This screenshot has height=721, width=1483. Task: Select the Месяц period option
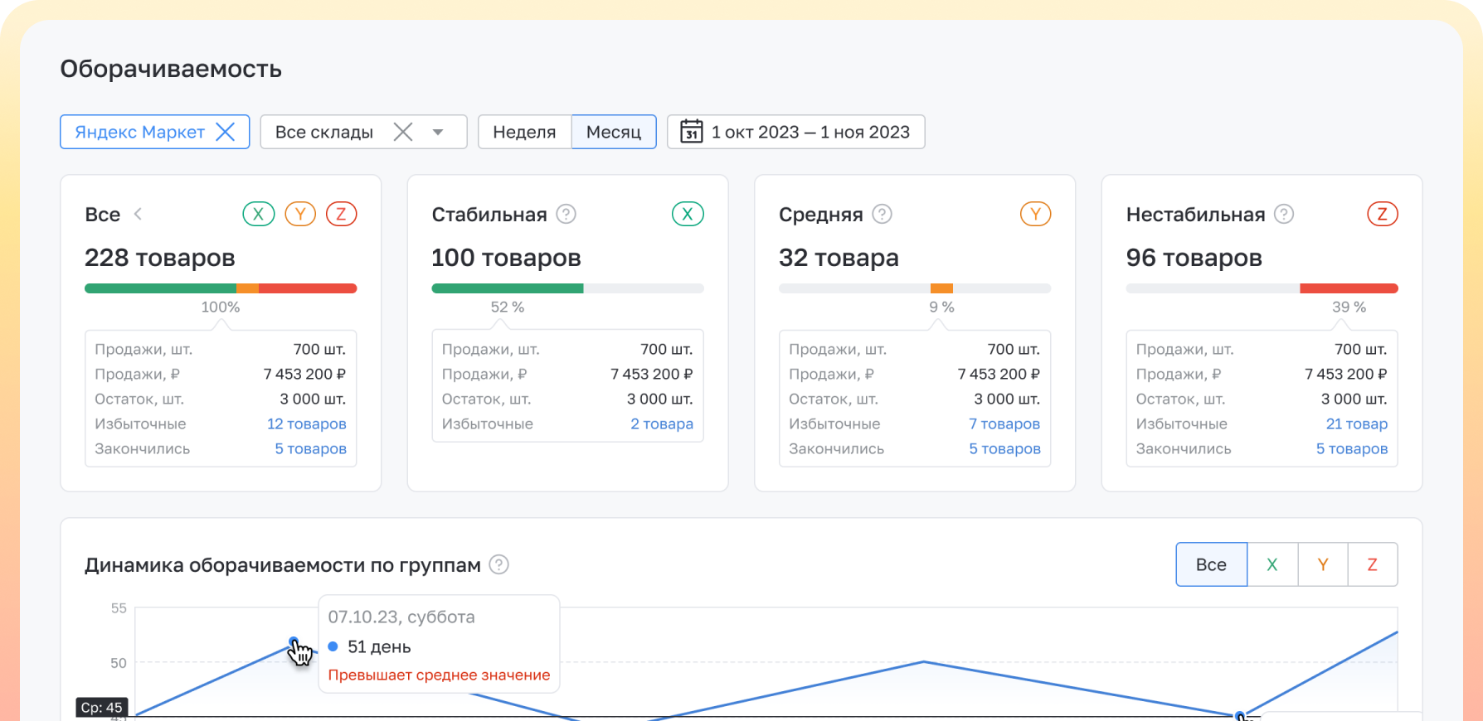tap(614, 132)
